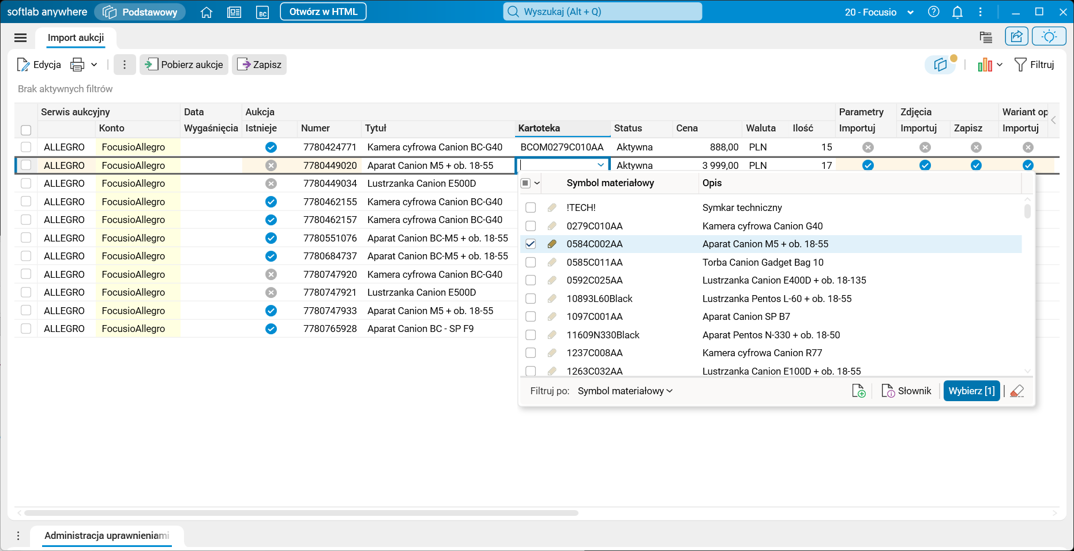Click the home icon in the title bar
Image resolution: width=1074 pixels, height=551 pixels.
(206, 12)
